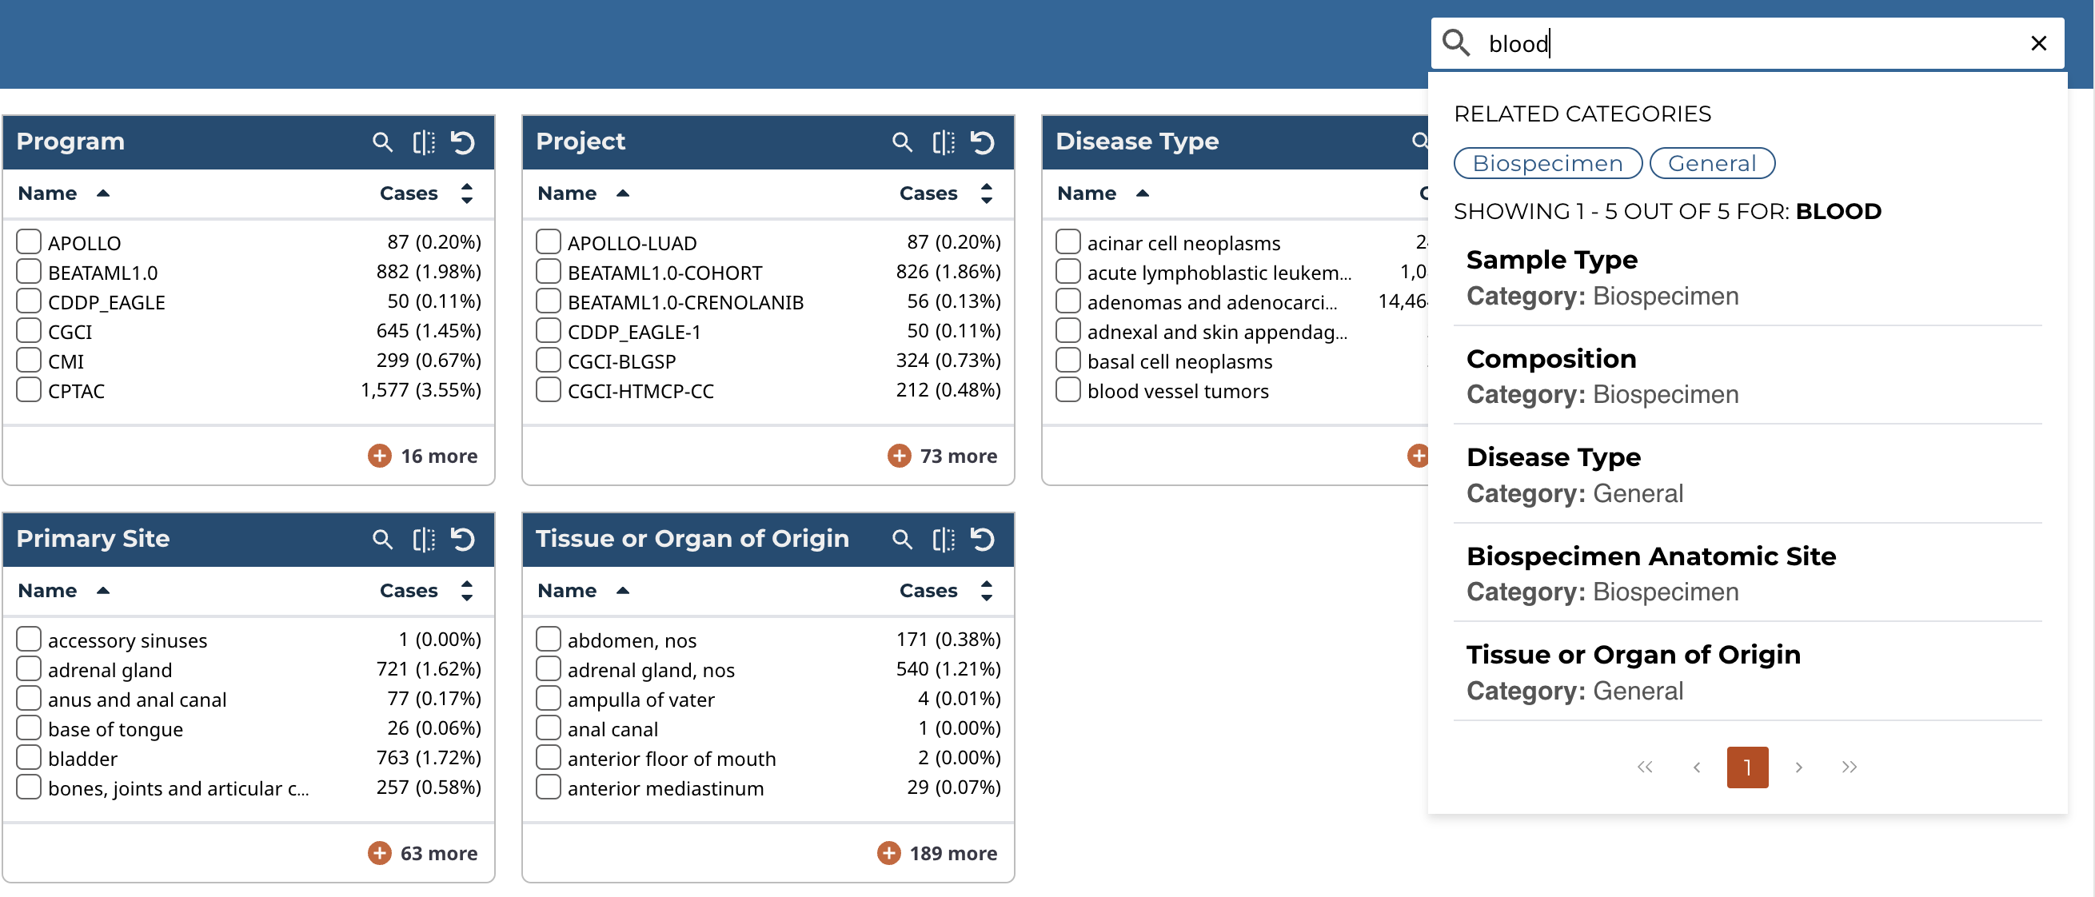Tick the bladder primary site checkbox

pyautogui.click(x=30, y=757)
